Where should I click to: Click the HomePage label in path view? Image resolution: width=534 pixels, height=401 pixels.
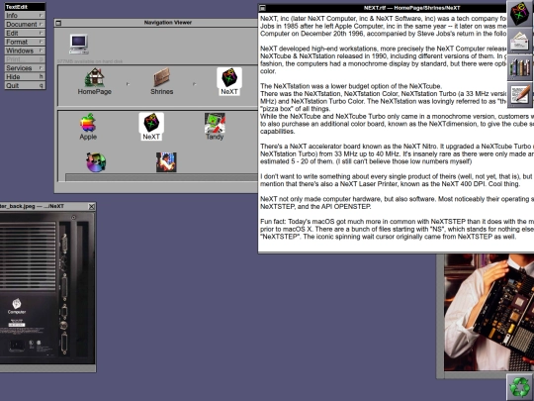[x=94, y=91]
